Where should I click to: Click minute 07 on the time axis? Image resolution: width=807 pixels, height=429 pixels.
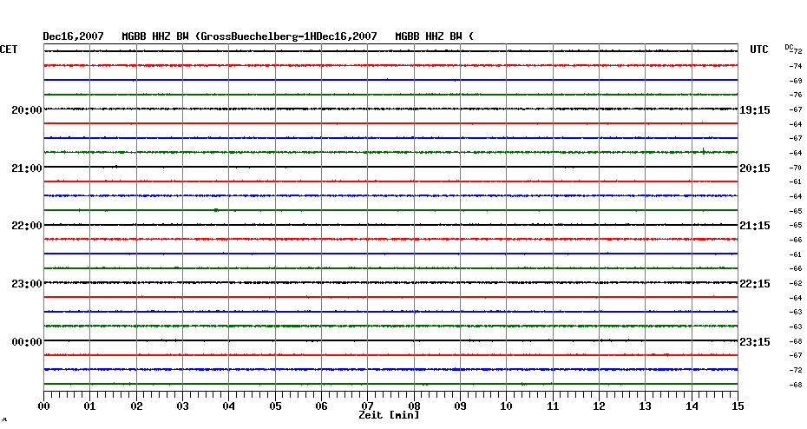[x=367, y=406]
